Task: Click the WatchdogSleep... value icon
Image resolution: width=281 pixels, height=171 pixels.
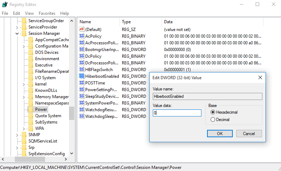Action: click(x=82, y=116)
